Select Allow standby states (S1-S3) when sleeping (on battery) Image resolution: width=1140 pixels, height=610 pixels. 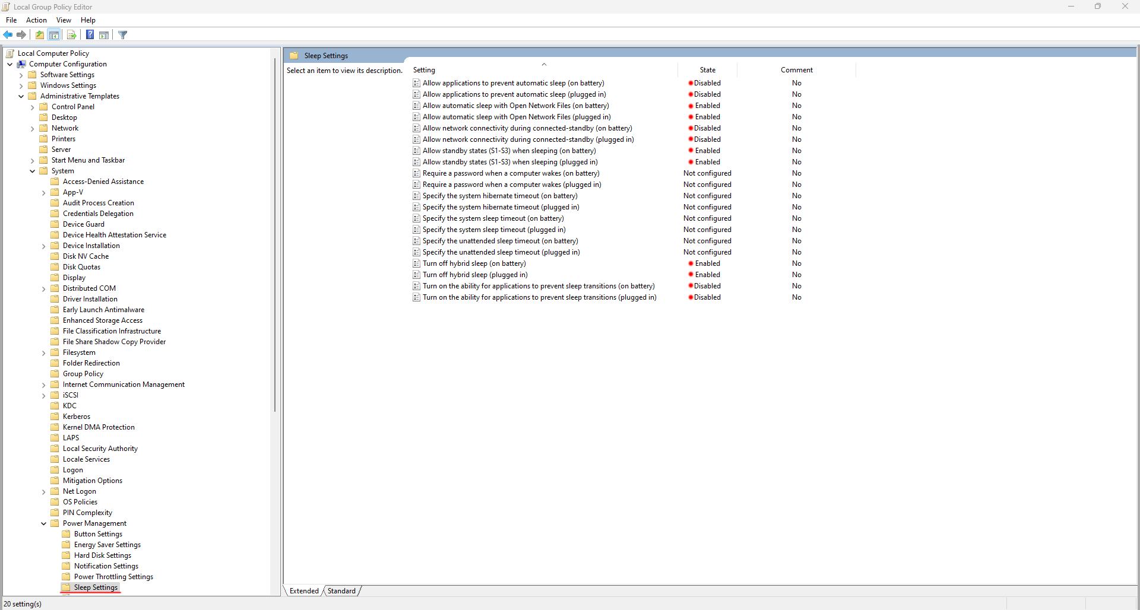(x=509, y=151)
